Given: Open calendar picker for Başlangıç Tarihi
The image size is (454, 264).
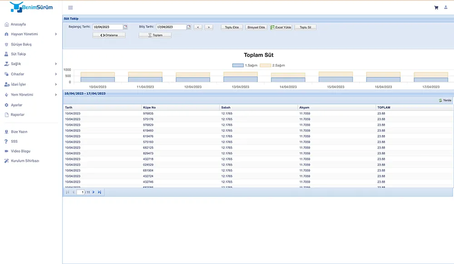Looking at the screenshot, I should (x=125, y=27).
